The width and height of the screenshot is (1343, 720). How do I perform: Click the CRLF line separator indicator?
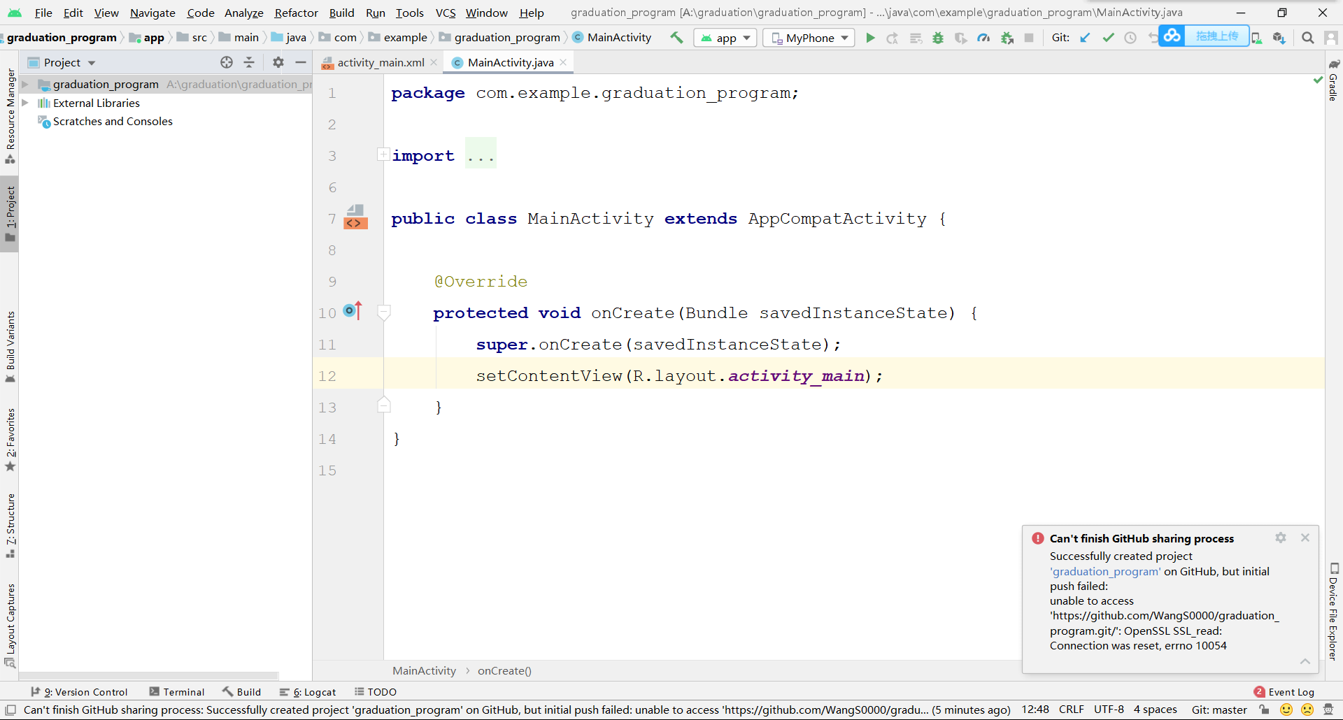1071,710
